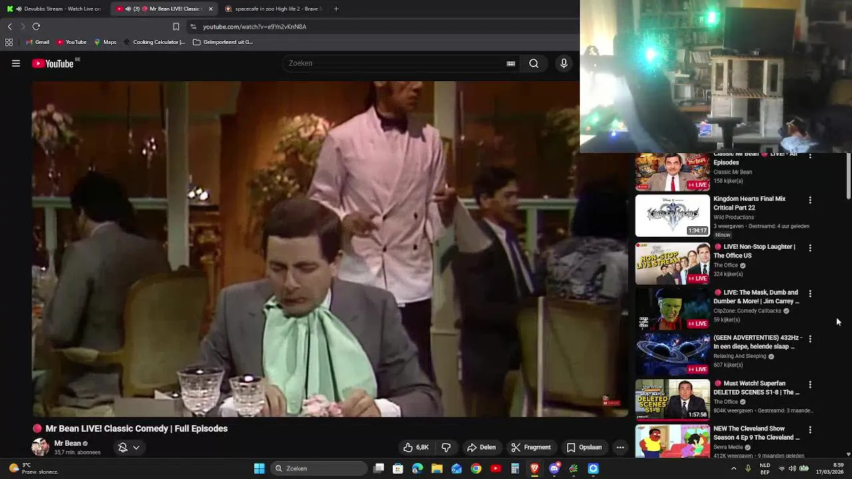
Task: Like the video with 6,8K thumbs up
Action: [x=416, y=447]
